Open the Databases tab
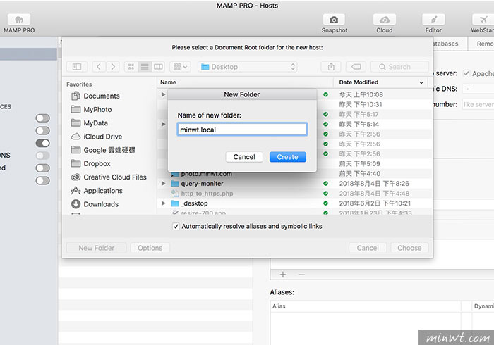The height and width of the screenshot is (345, 494). [446, 44]
